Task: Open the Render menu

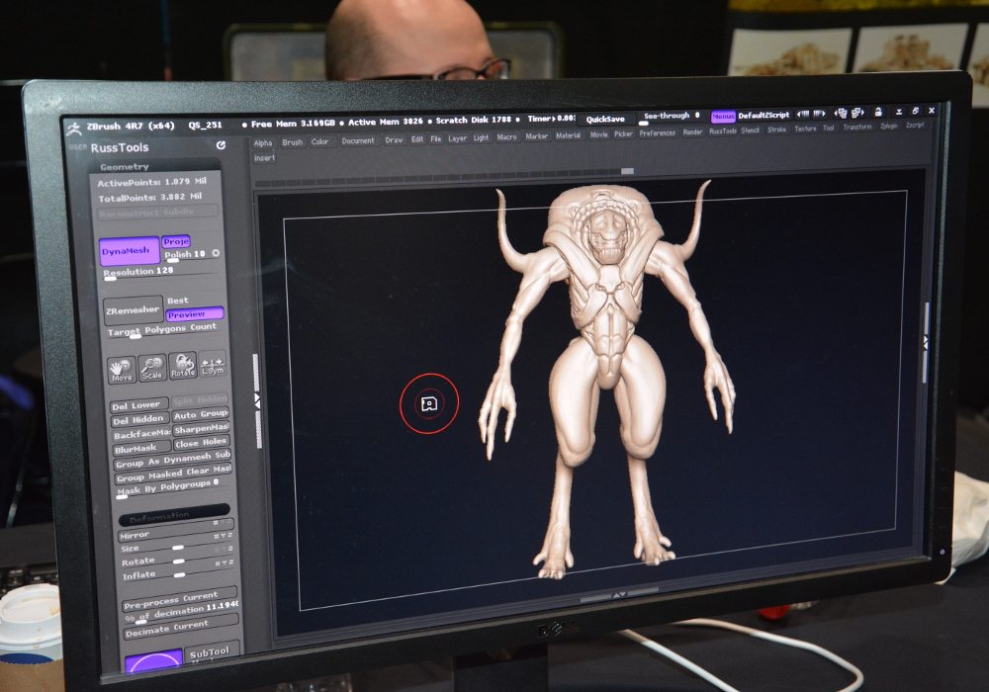Action: pyautogui.click(x=692, y=131)
